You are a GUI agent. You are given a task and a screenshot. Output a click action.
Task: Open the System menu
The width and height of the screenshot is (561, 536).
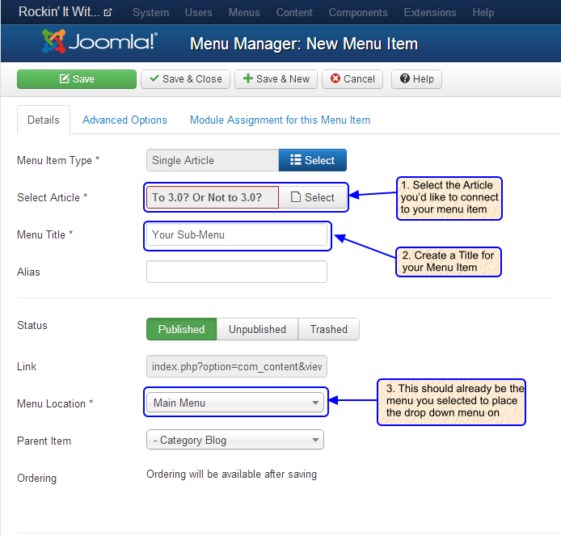pos(150,12)
